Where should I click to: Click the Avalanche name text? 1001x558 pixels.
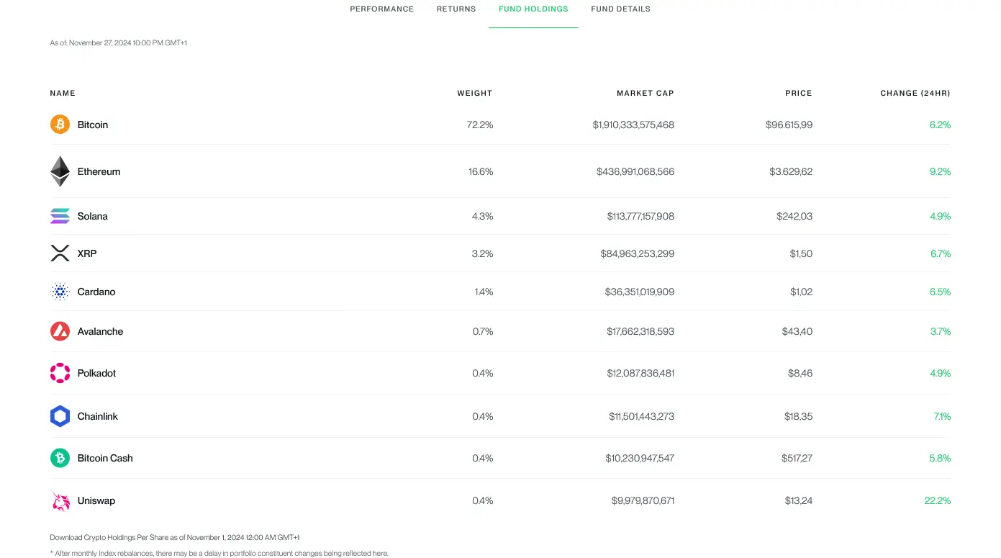coord(100,331)
